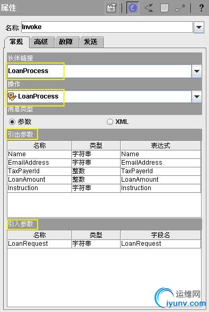Expand the 名称 Invoke dropdown arrow
209x312 pixels.
(199, 27)
